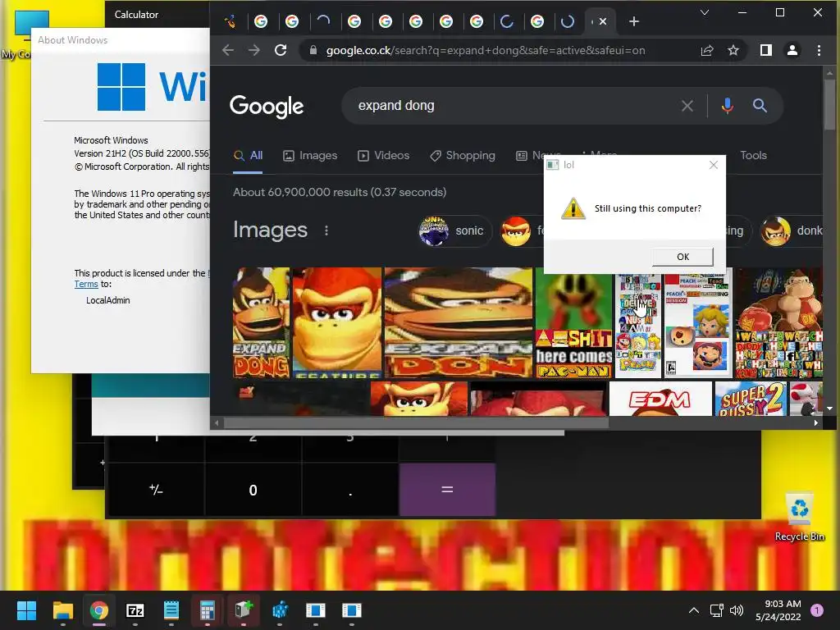Image resolution: width=840 pixels, height=630 pixels.
Task: Open Chrome three-dot menu
Action: coord(819,50)
